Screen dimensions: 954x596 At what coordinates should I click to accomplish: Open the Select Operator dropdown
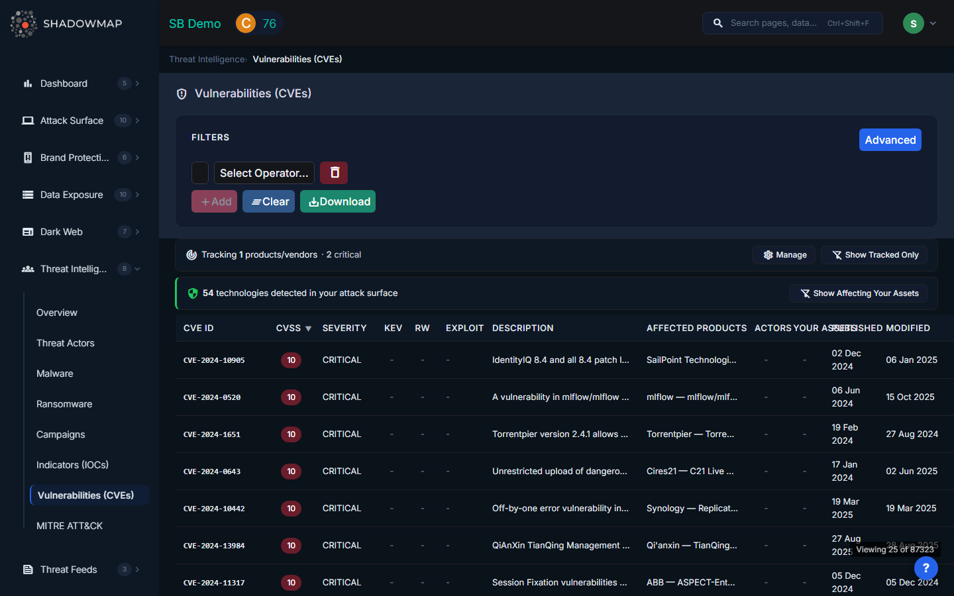click(264, 173)
